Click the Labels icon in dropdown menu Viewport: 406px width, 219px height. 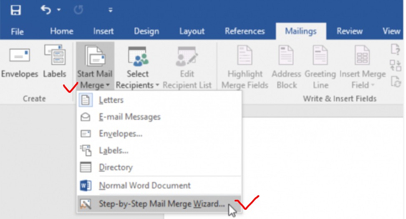pos(86,150)
